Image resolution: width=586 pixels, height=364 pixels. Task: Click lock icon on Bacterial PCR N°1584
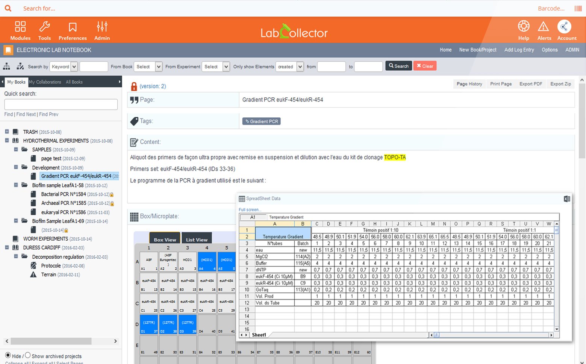[x=112, y=195]
